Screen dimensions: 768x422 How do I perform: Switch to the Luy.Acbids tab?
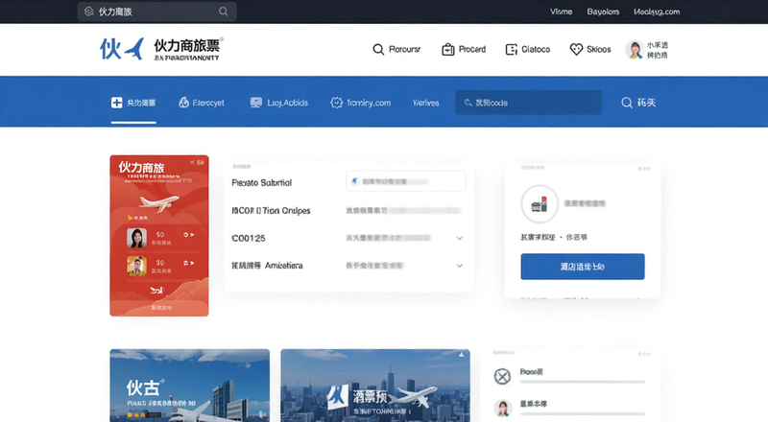coord(278,103)
